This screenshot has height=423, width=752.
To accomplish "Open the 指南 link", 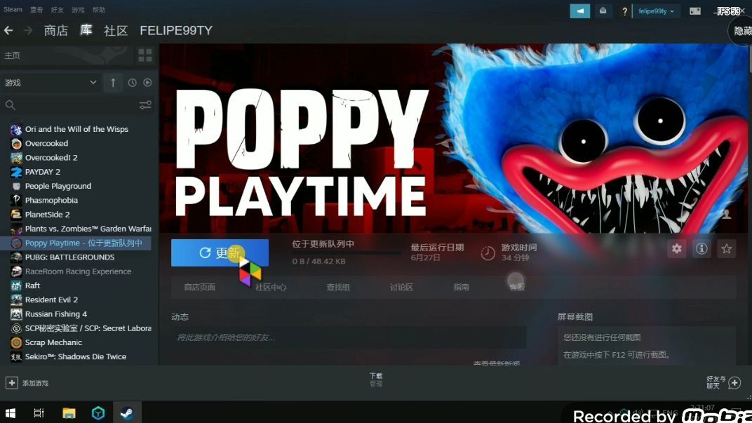I will click(461, 288).
